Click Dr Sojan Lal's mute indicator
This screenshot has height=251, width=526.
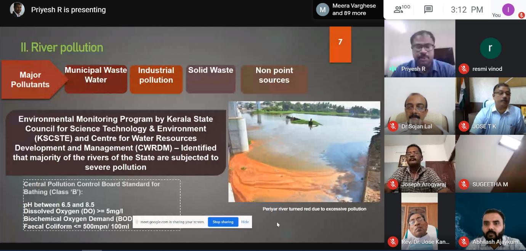pos(393,126)
